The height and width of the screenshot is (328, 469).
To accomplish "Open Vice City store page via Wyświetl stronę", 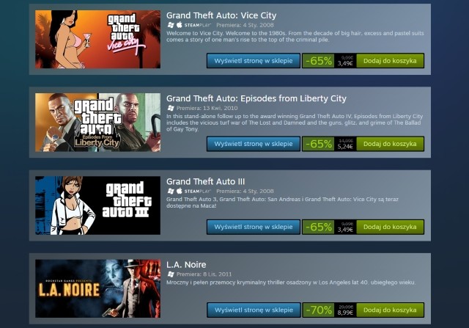I will click(254, 61).
